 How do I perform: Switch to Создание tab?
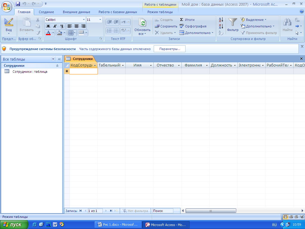[x=46, y=12]
